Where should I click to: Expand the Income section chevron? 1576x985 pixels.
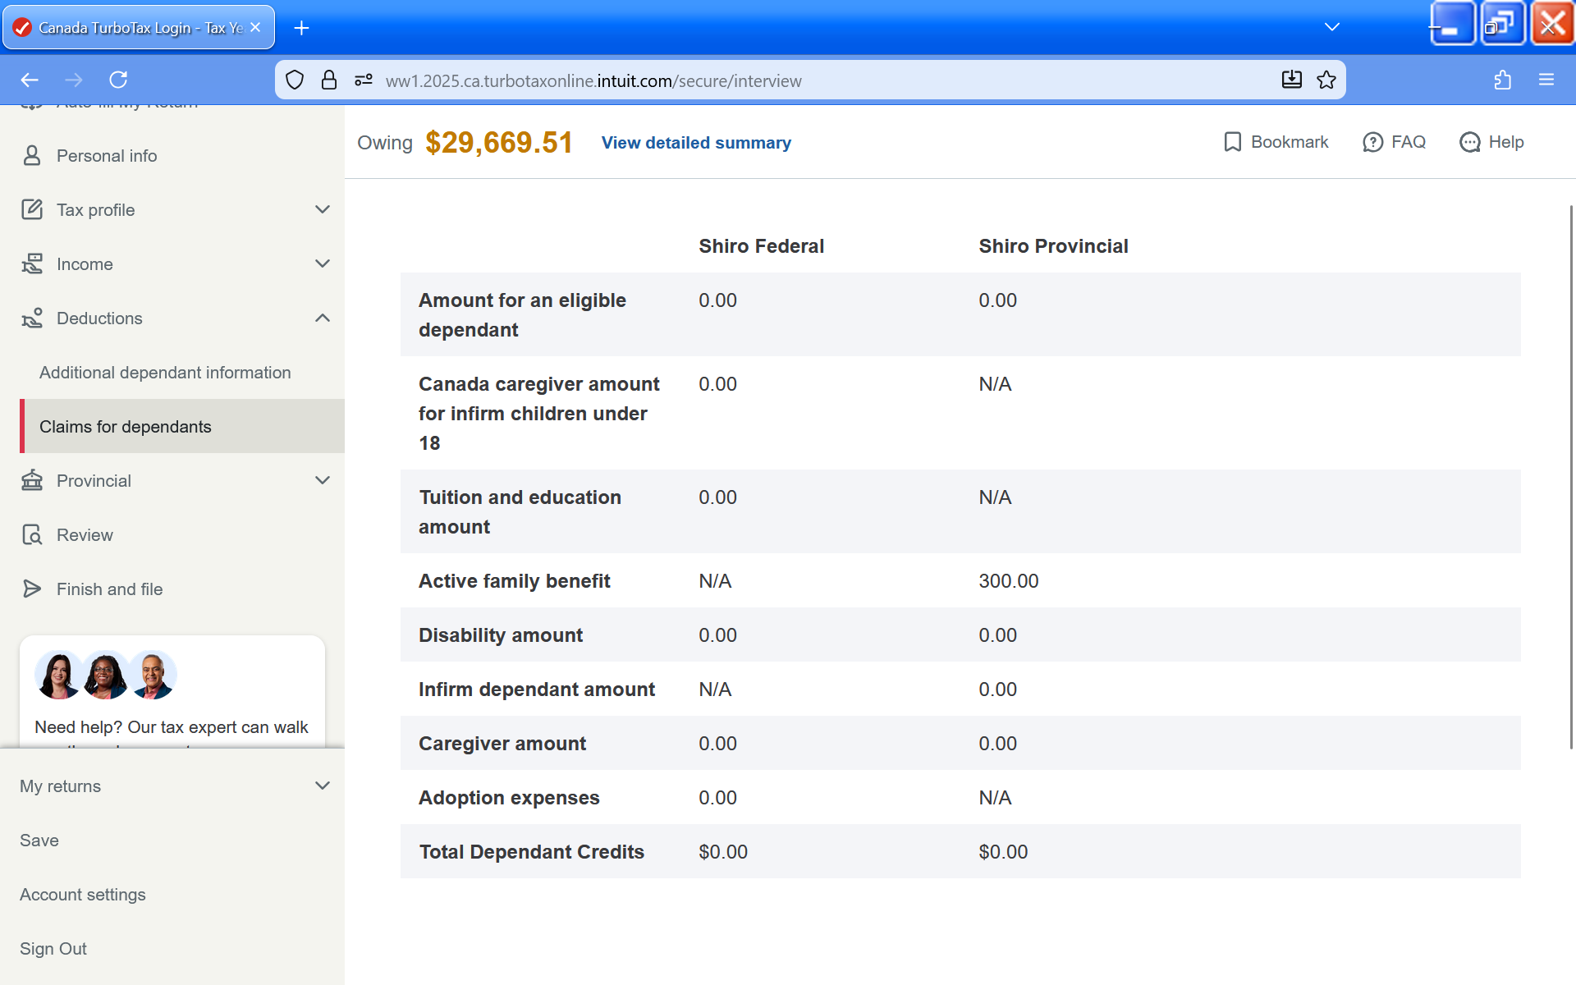pos(322,264)
